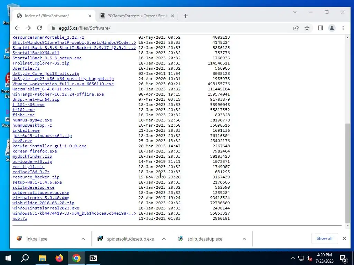Open File Explorer from taskbar
Screen dimensions: 354x265
pyautogui.click(x=42, y=258)
